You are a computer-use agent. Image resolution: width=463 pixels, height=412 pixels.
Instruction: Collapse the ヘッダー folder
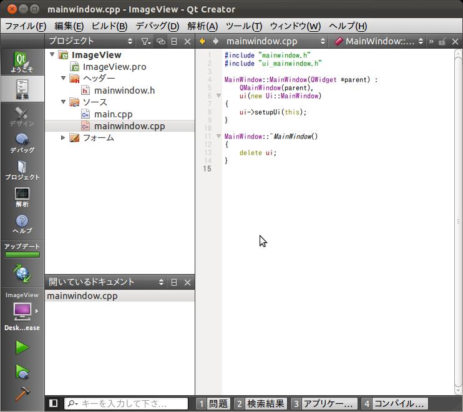pos(63,78)
